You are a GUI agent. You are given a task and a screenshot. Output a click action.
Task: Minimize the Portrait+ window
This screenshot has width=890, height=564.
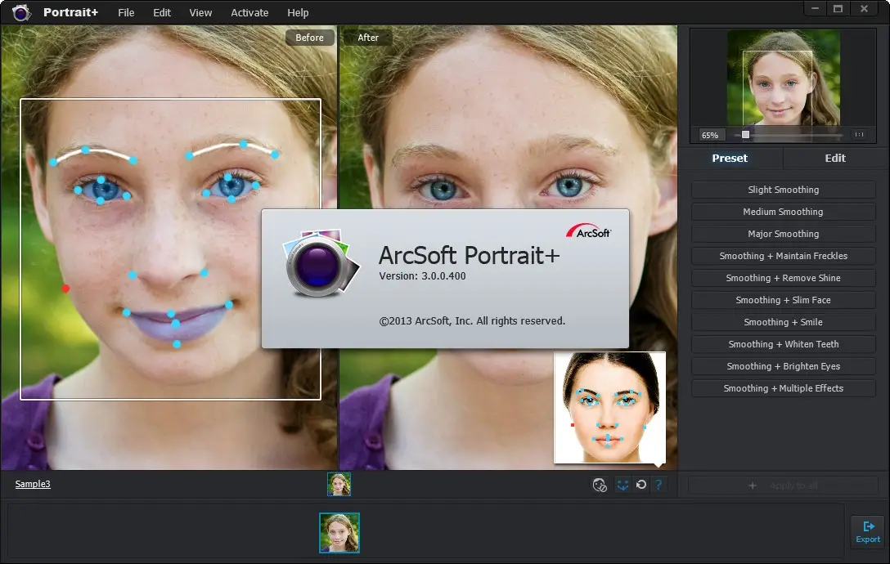tap(815, 8)
